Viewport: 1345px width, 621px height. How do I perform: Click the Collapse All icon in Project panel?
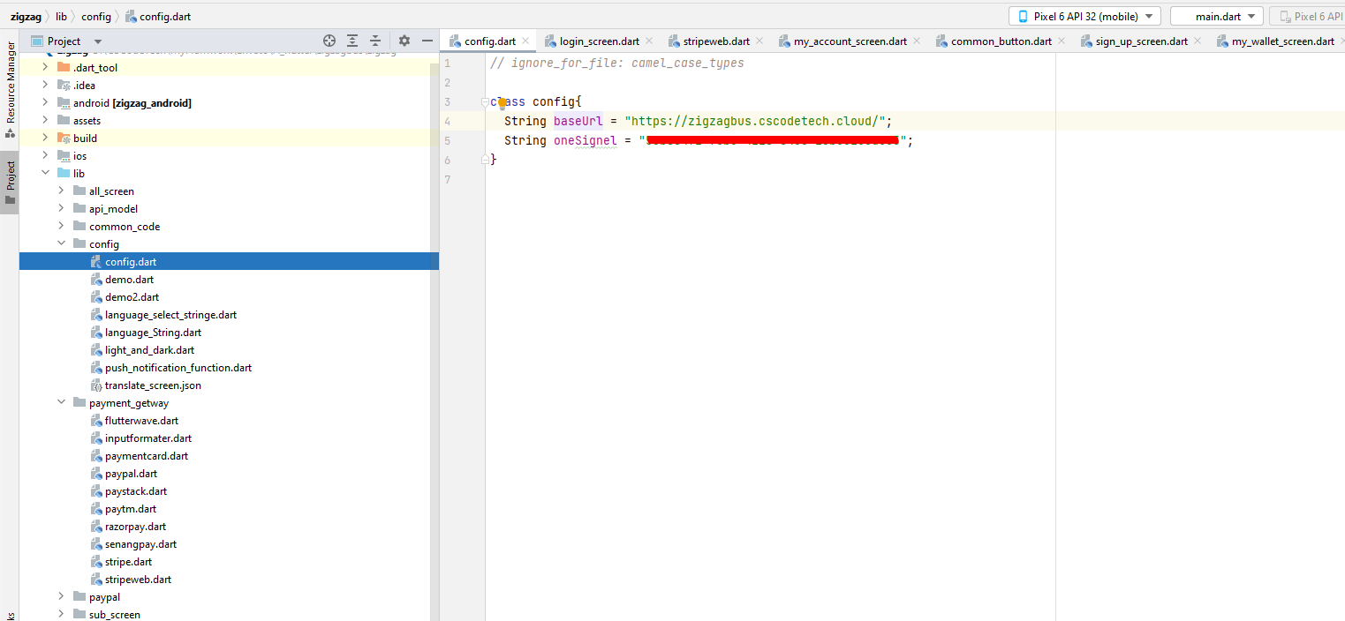tap(375, 41)
